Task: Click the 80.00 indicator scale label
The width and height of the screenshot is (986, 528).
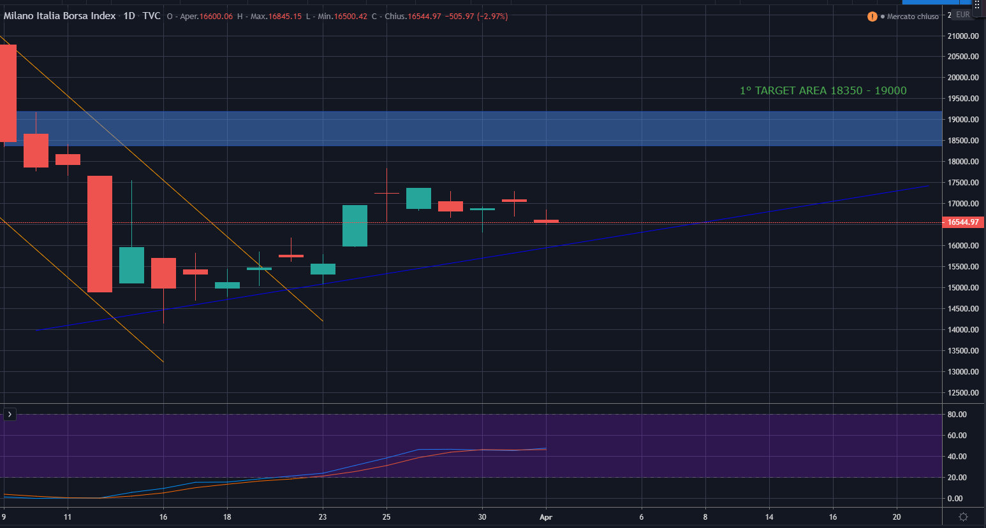Action: click(957, 415)
